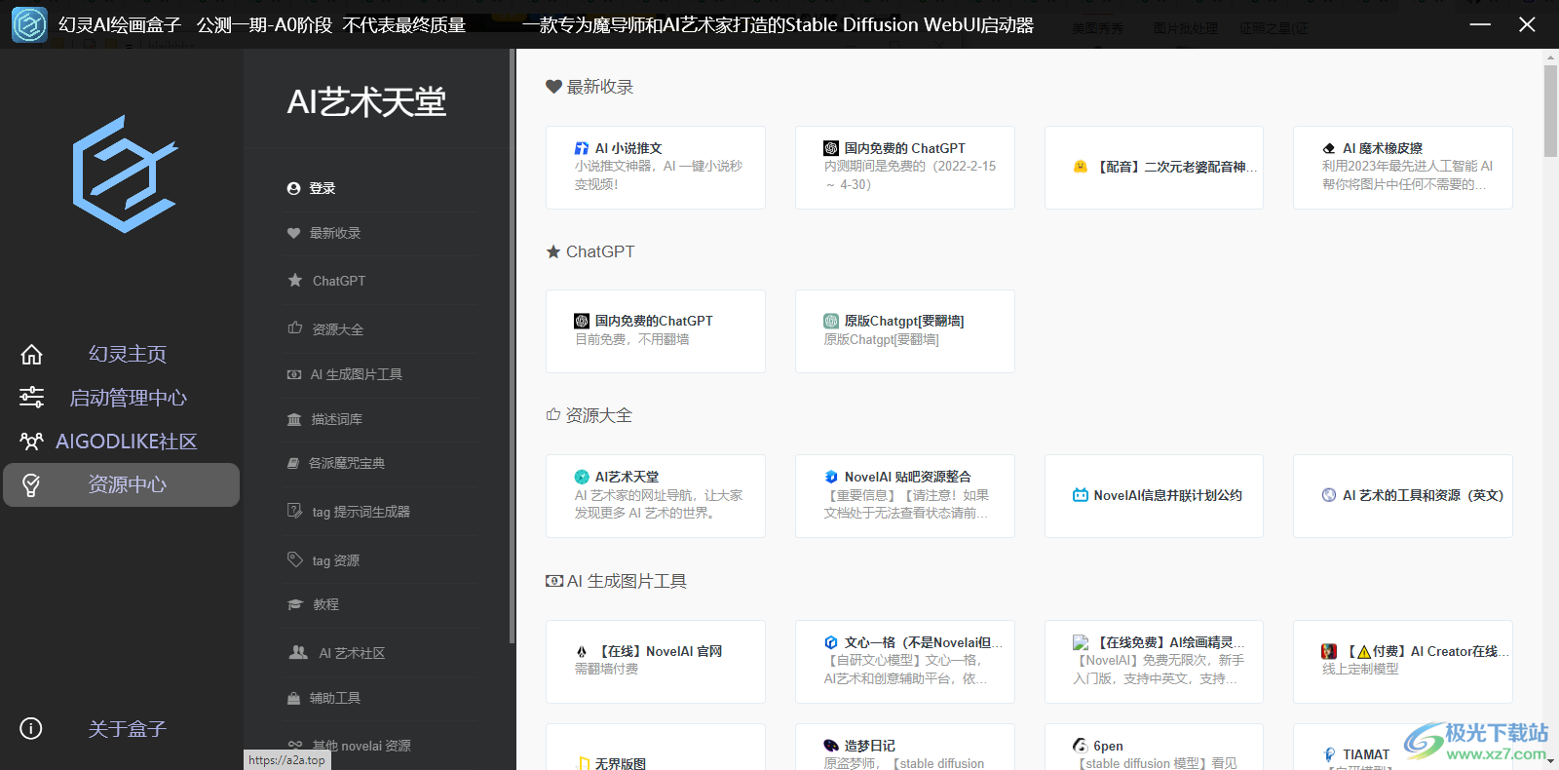
Task: Click the large blue hexagon logo in the left panel
Action: (125, 174)
